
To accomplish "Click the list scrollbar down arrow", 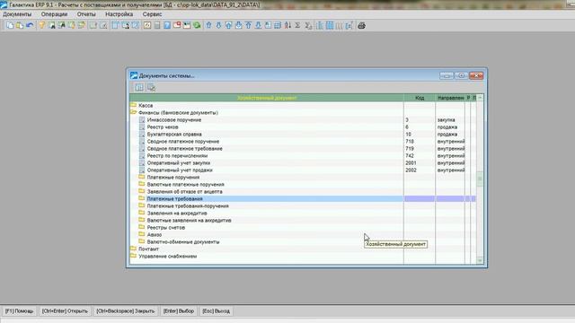I will [480, 260].
